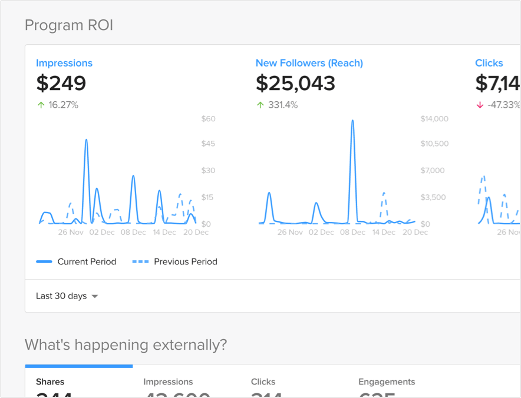Click the tallest peak in New Followers chart

click(x=352, y=122)
